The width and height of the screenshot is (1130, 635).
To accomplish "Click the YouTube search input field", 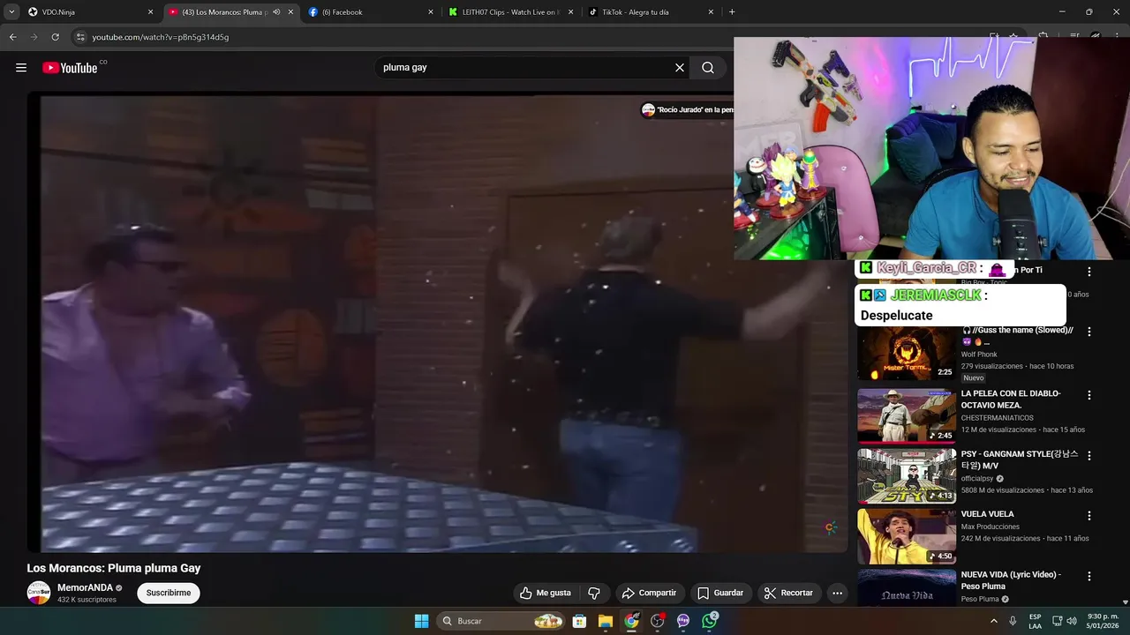I will click(x=525, y=68).
